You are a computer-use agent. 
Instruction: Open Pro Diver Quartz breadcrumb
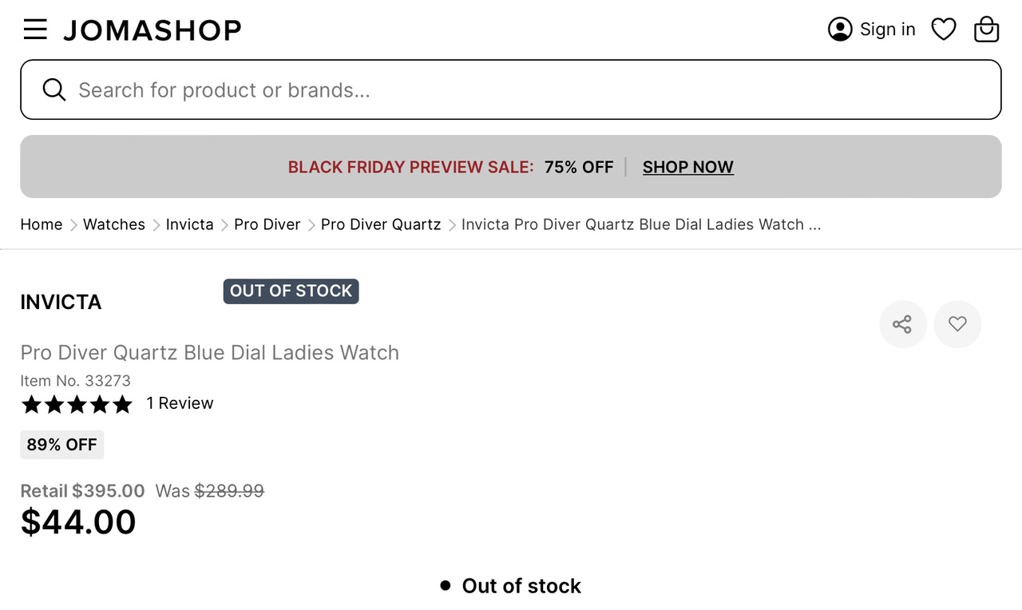(x=381, y=224)
